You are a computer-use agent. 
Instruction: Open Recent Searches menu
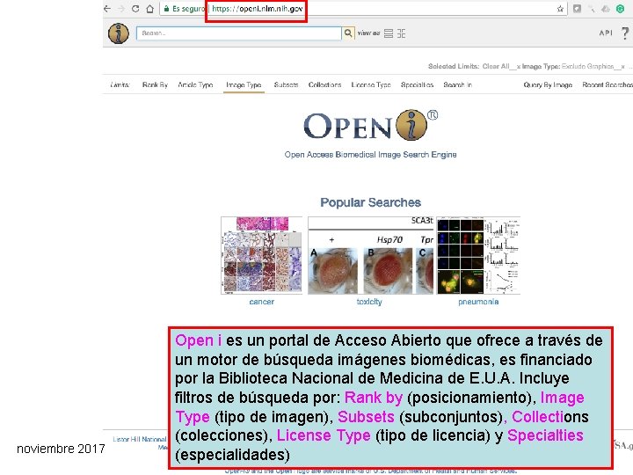click(608, 84)
